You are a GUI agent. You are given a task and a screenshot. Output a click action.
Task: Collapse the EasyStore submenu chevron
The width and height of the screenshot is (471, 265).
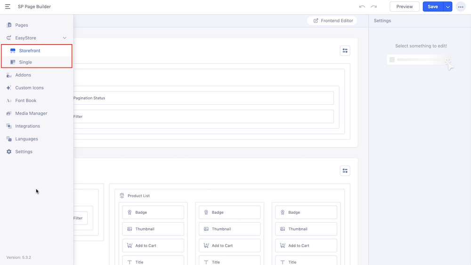tap(65, 38)
